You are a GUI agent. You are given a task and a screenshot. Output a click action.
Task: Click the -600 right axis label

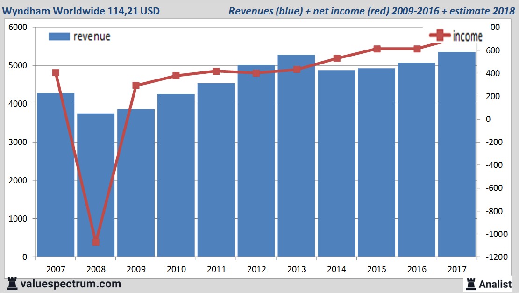[x=494, y=188]
